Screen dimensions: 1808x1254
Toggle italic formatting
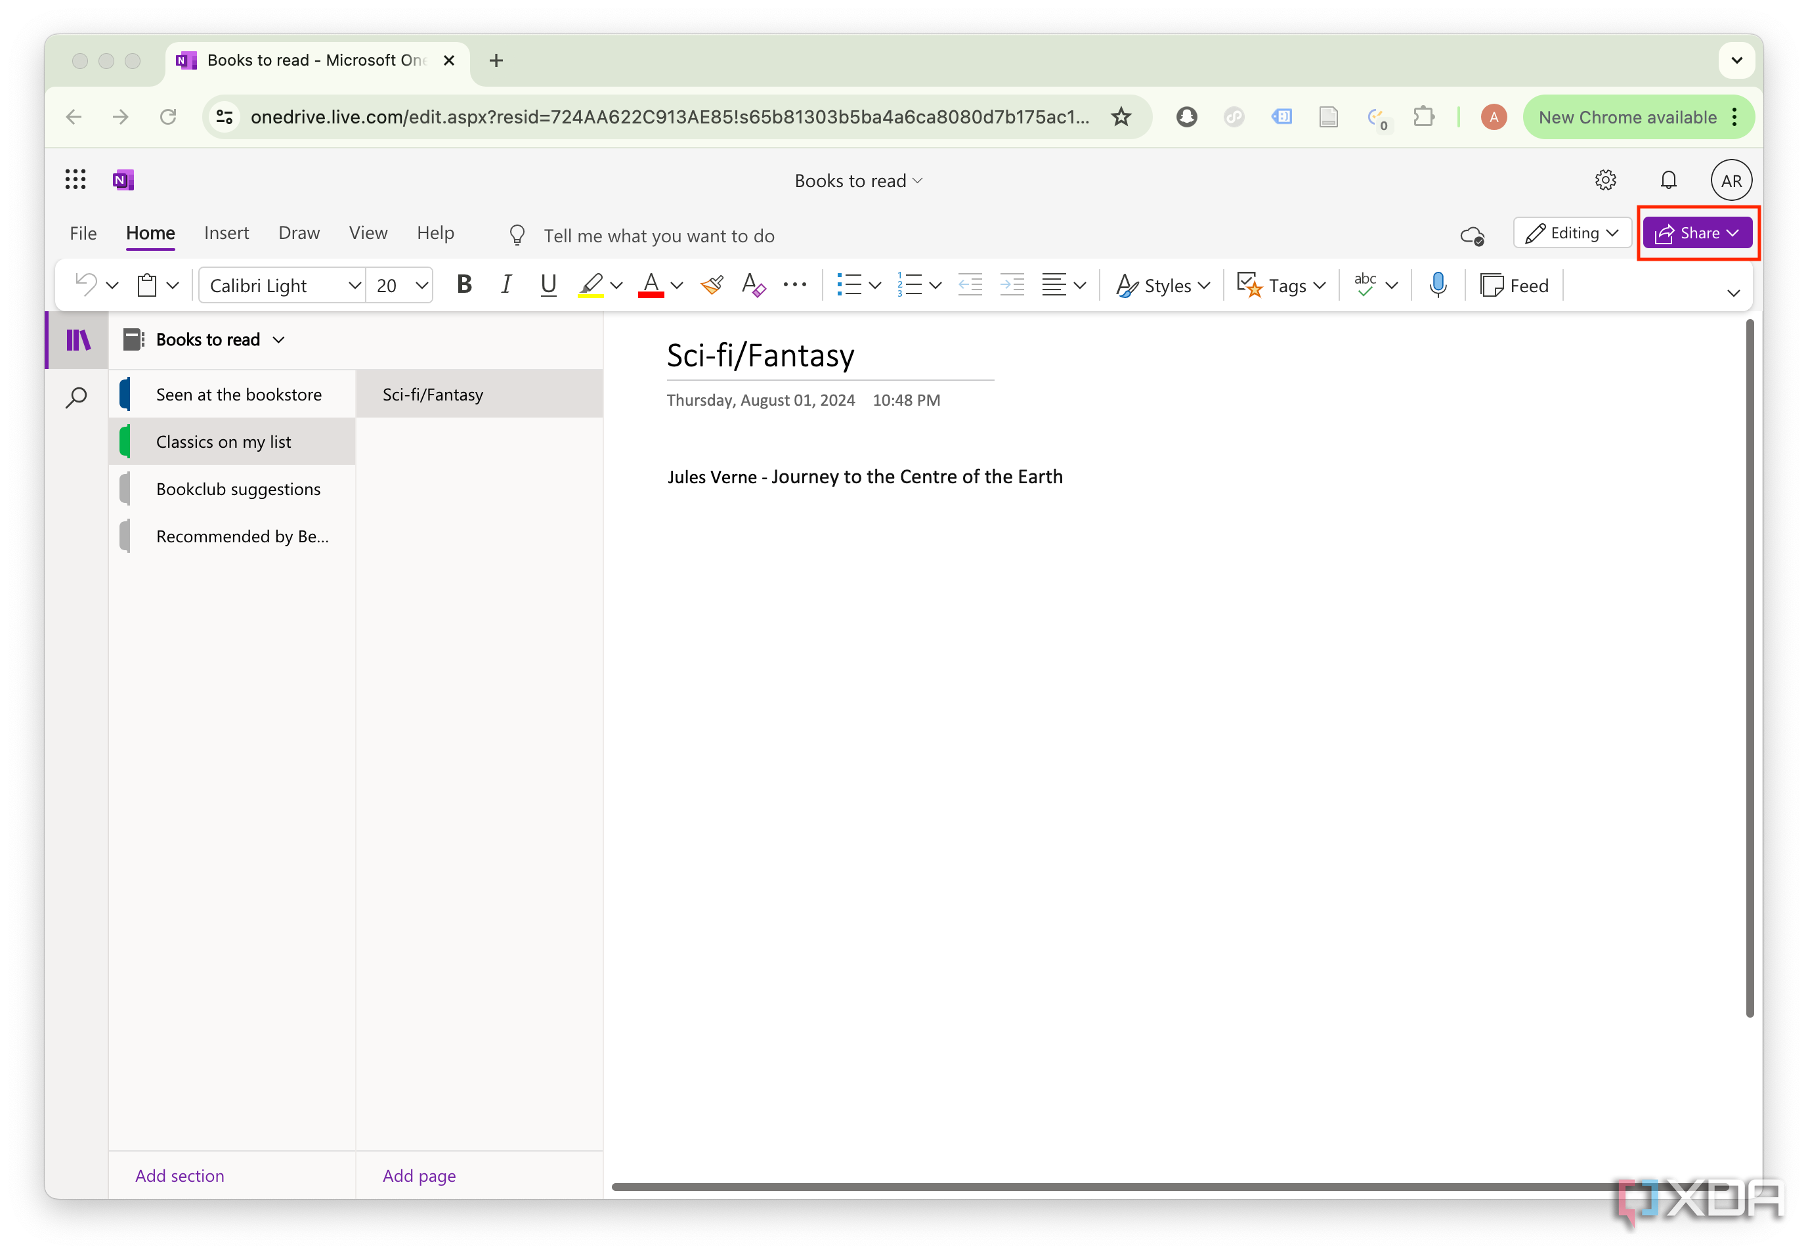[506, 284]
